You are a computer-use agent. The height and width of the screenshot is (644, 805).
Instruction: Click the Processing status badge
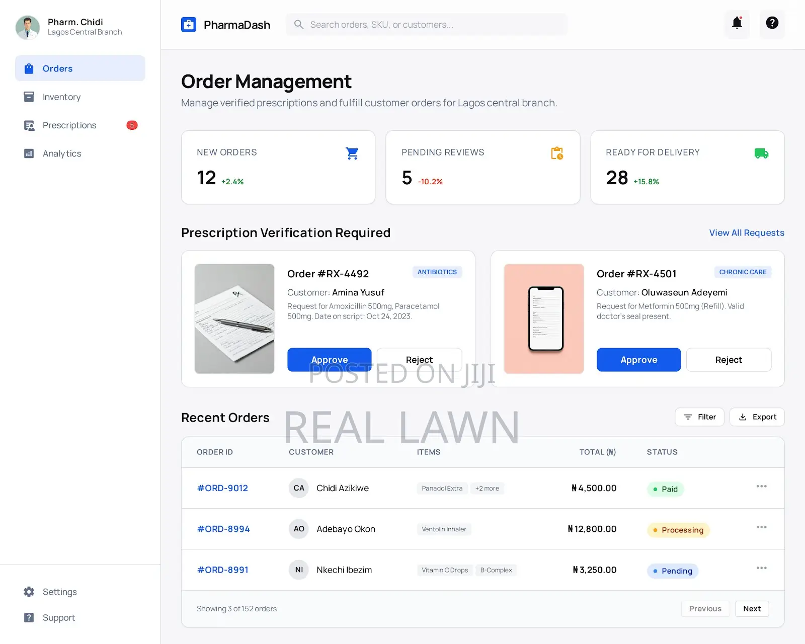[x=678, y=530]
